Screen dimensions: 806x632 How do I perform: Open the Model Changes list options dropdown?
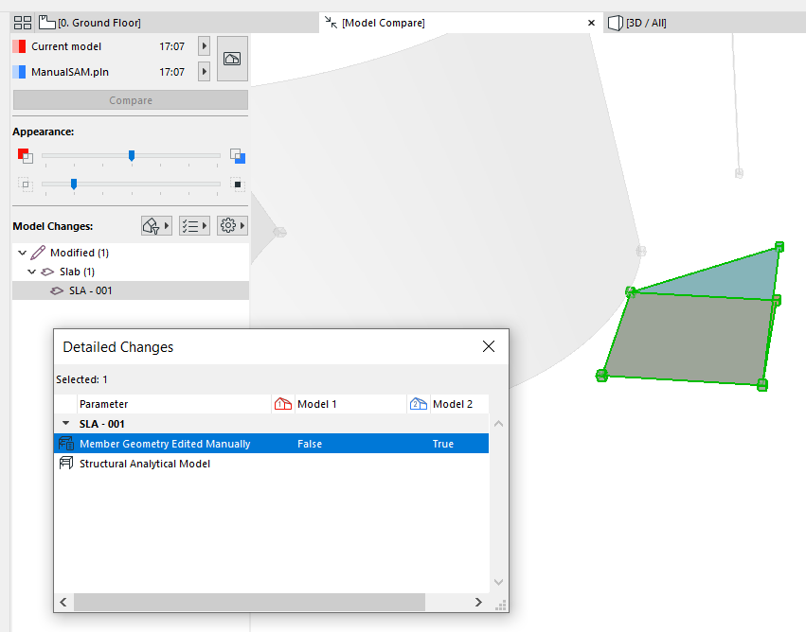click(x=194, y=225)
